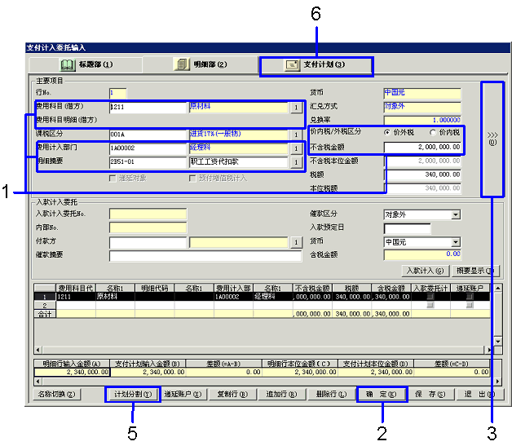512x446 pixels.
Task: Click cell 经理科 in grid row 1
Action: tap(272, 297)
